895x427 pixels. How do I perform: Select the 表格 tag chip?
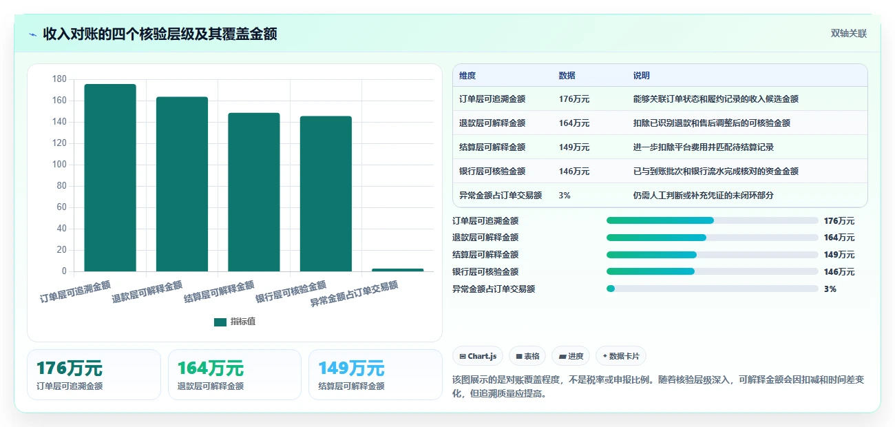pyautogui.click(x=527, y=356)
